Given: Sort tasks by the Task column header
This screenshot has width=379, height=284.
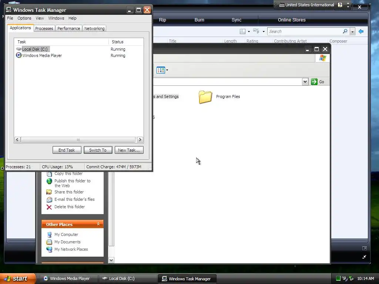Looking at the screenshot, I should coord(61,42).
